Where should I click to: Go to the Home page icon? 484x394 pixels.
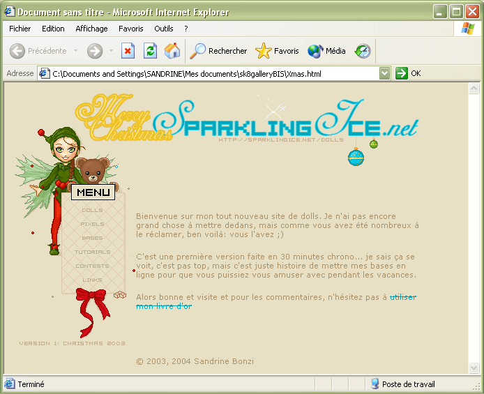[172, 51]
